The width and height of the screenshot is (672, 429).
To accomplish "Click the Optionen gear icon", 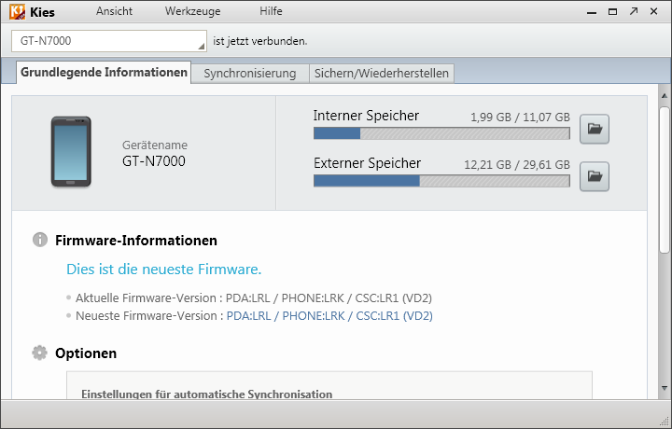I will (39, 353).
